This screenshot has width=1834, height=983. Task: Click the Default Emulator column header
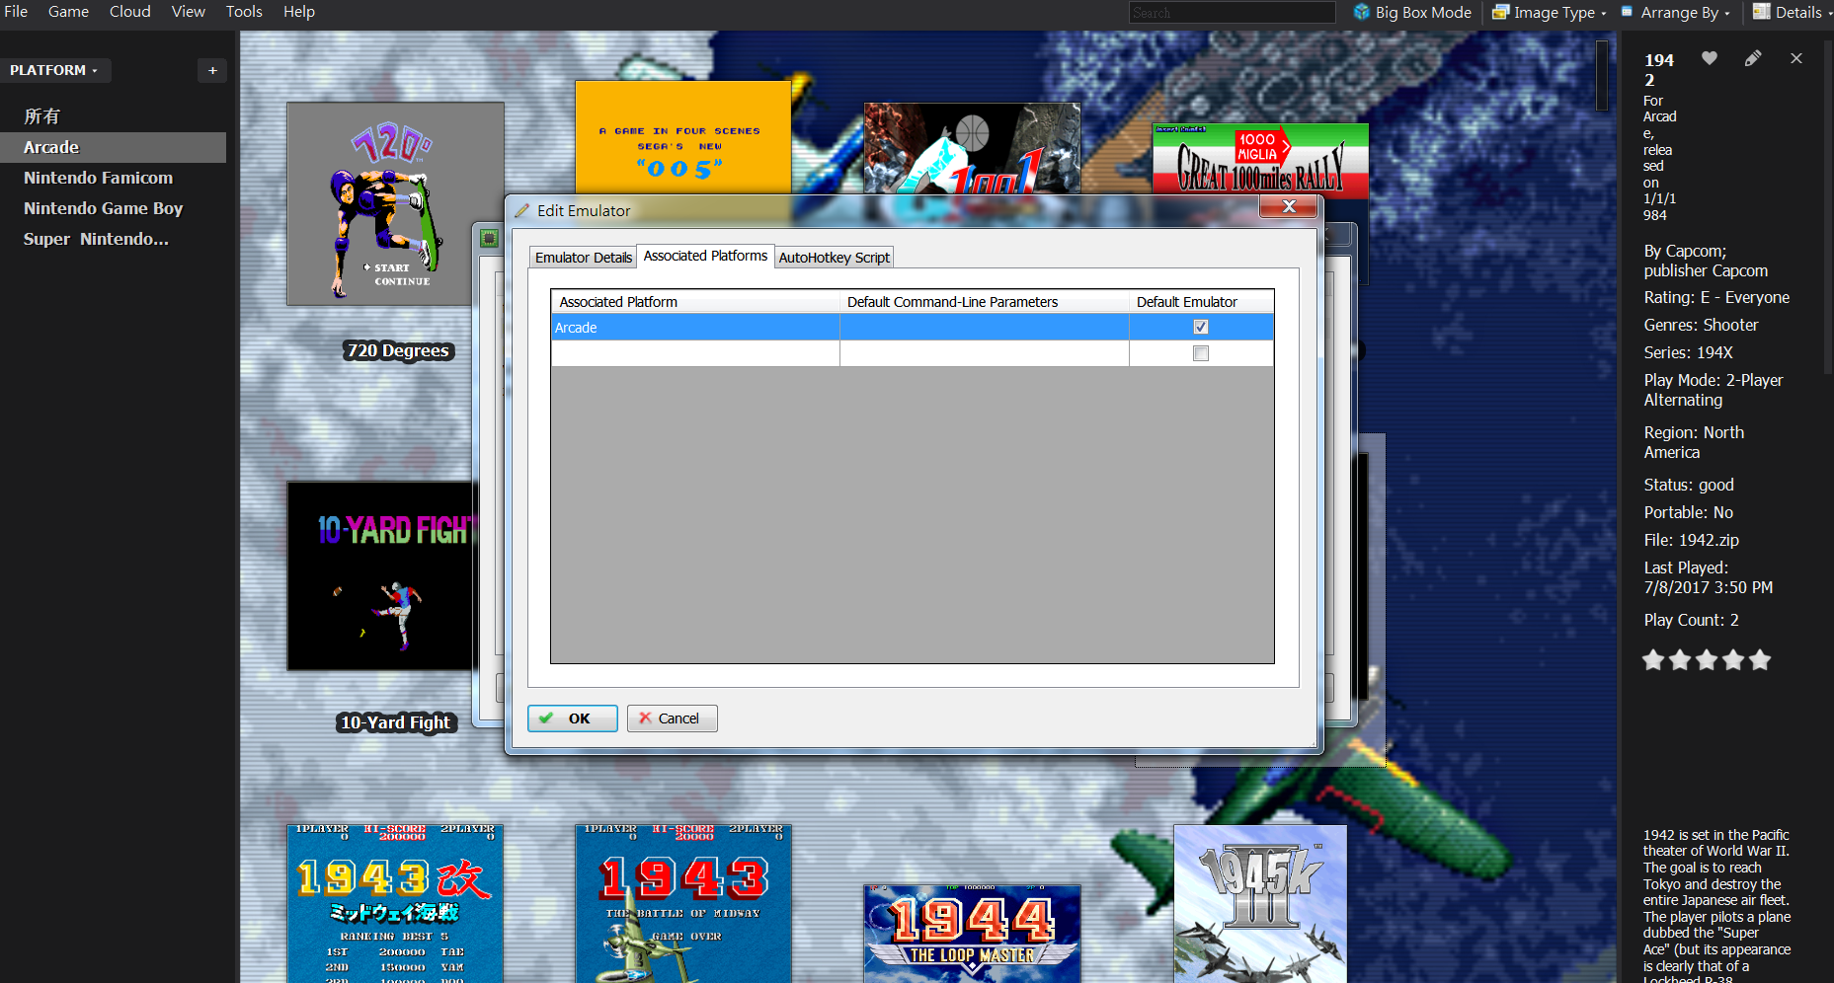pyautogui.click(x=1201, y=302)
